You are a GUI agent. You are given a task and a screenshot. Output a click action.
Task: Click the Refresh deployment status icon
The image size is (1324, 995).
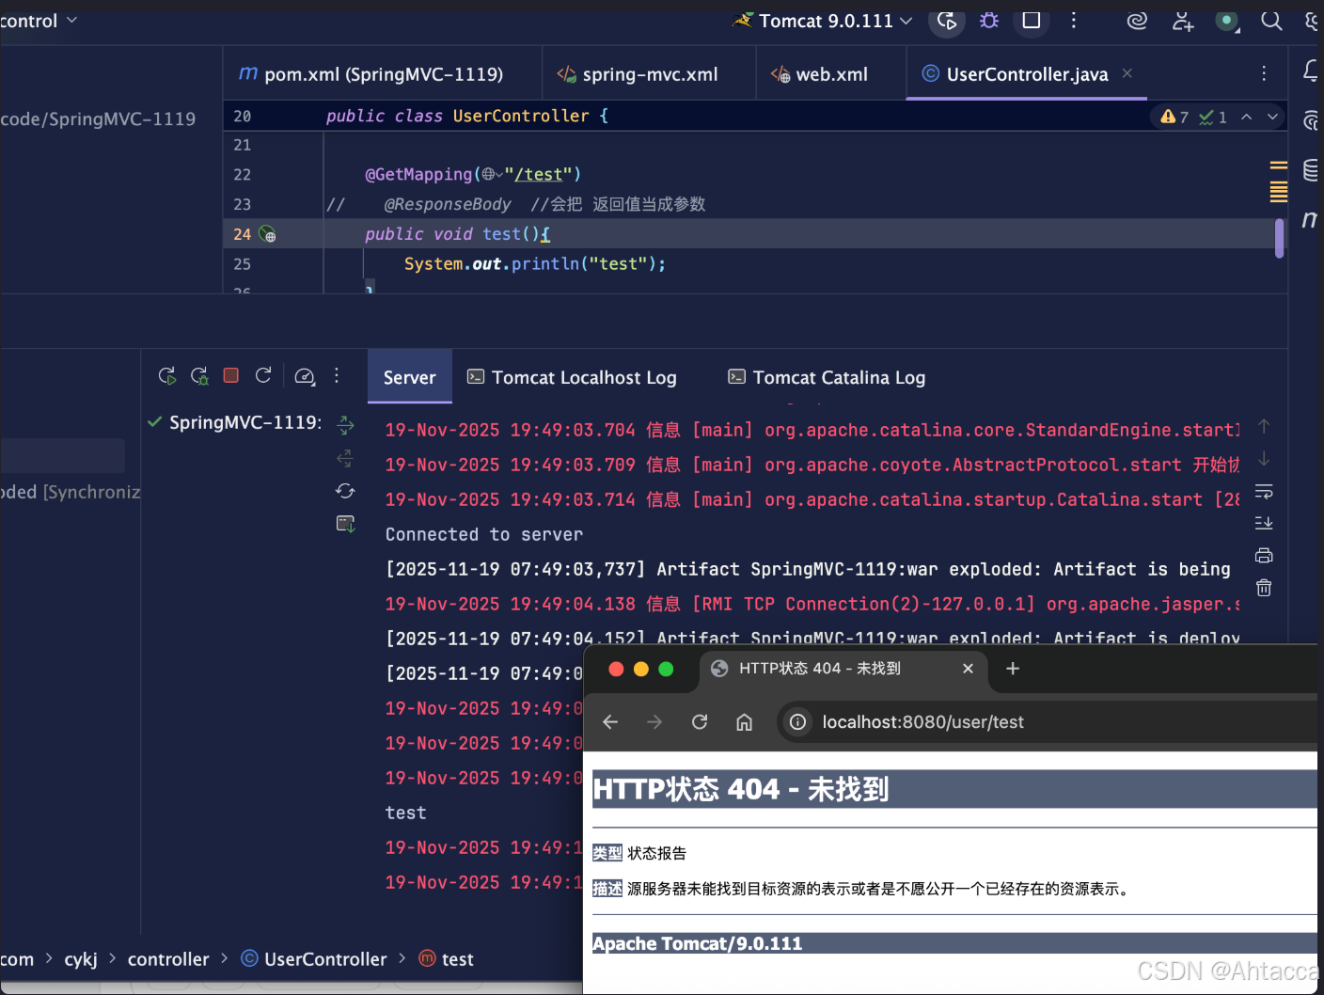point(345,491)
